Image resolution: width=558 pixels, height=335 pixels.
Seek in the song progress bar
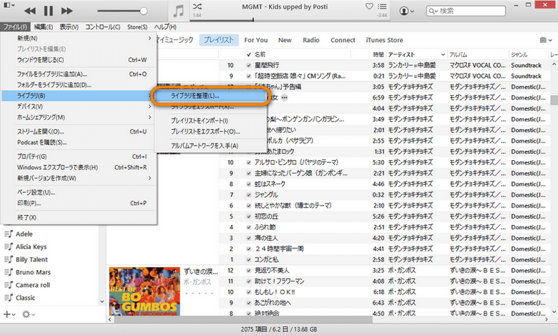pos(289,20)
